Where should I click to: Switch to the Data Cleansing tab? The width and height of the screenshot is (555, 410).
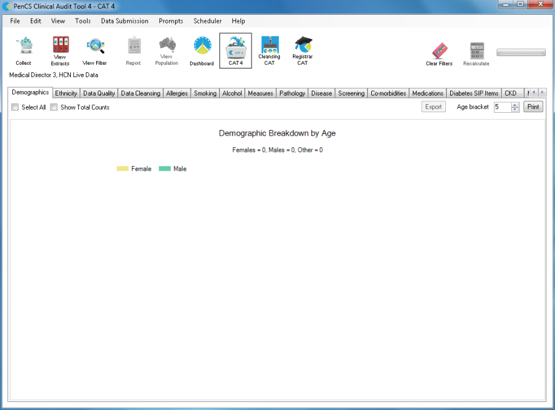pos(141,93)
